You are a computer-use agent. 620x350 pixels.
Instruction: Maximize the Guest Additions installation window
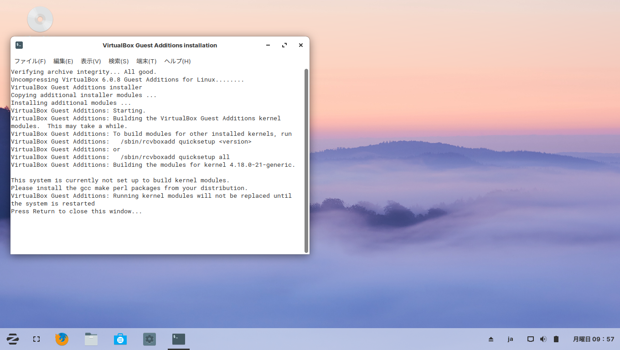click(x=284, y=45)
